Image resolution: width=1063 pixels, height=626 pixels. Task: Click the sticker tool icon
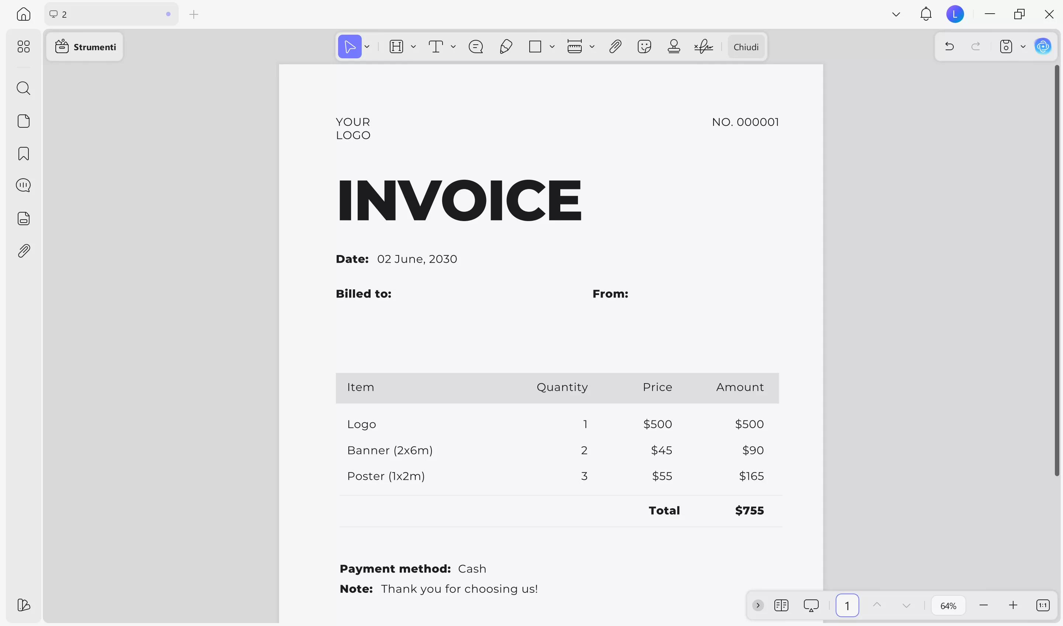(644, 47)
